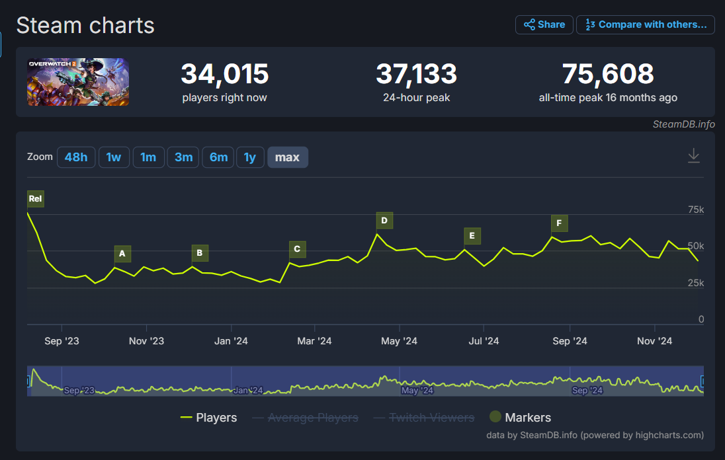Viewport: 725px width, 460px height.
Task: Open marker B on the chart
Action: tap(200, 253)
